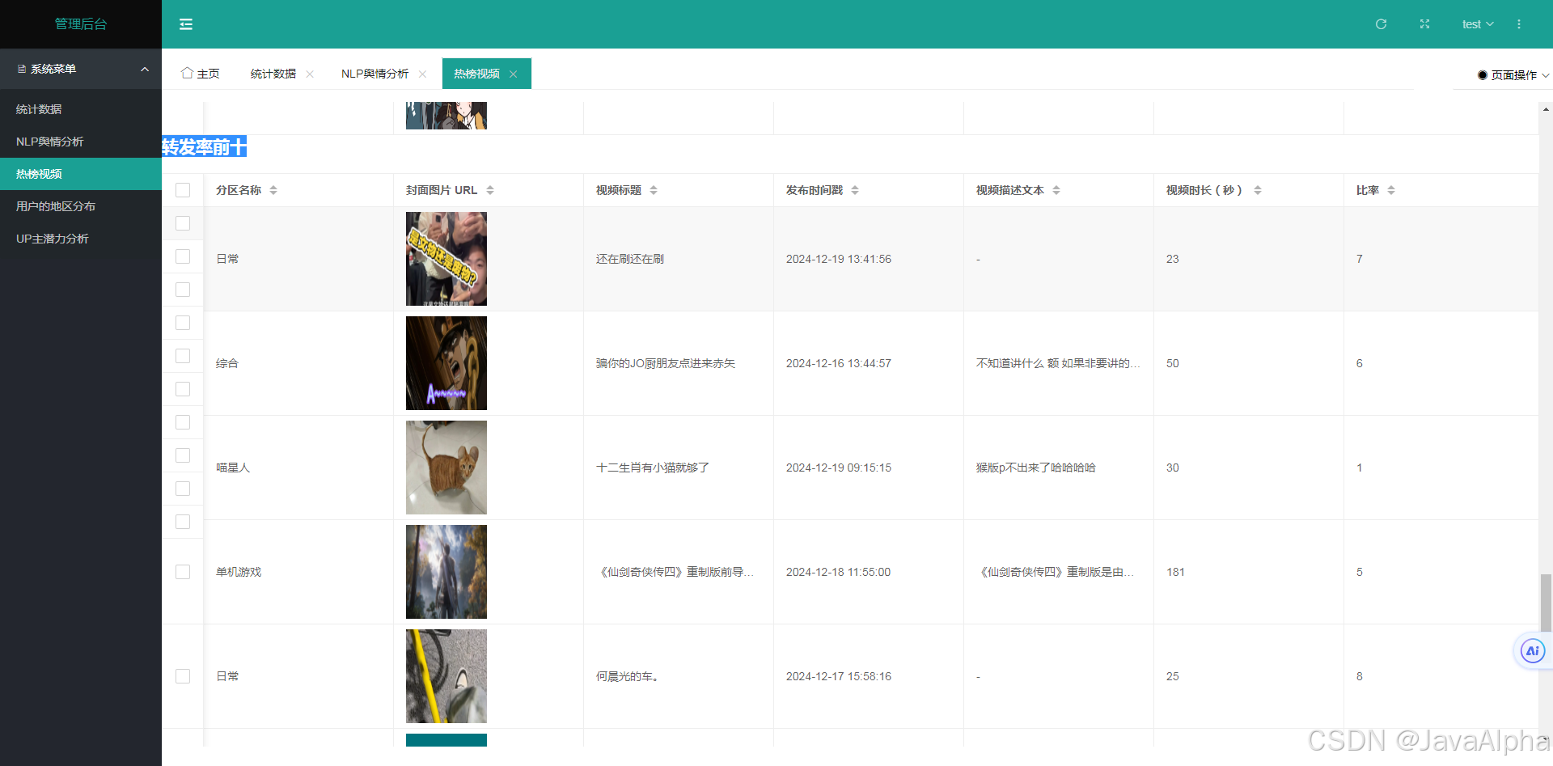Sort by 视频描述文本 column arrows
Image resolution: width=1553 pixels, height=766 pixels.
click(1056, 190)
